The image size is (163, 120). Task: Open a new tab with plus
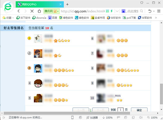67,4
